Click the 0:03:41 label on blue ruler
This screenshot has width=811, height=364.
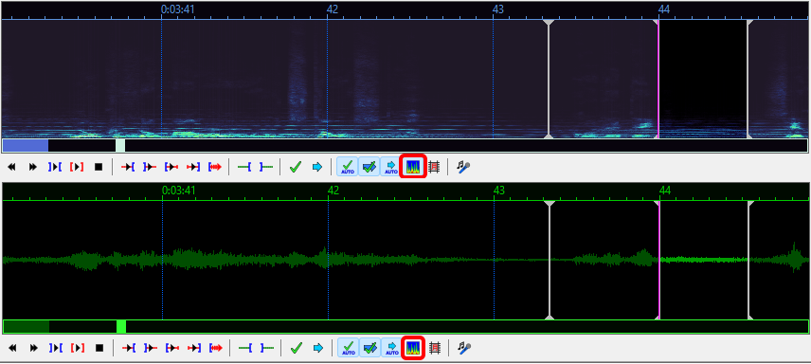tap(177, 9)
